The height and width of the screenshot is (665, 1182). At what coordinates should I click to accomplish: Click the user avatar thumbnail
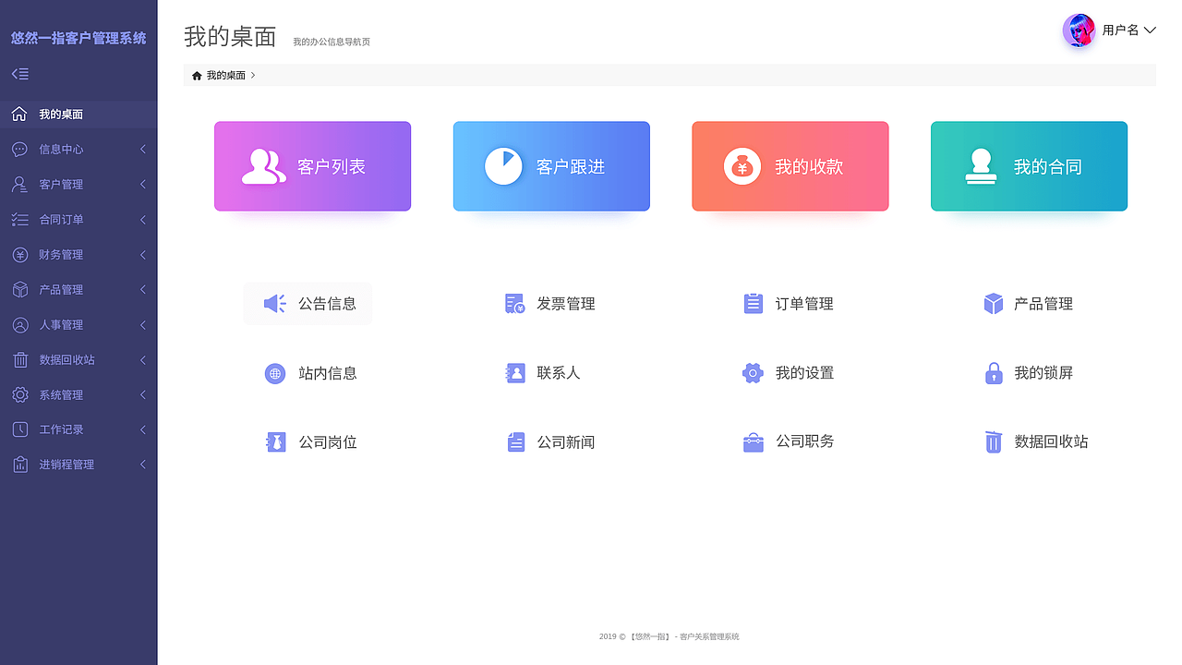(x=1078, y=30)
